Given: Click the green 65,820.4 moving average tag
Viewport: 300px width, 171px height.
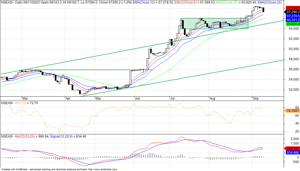Looking at the screenshot, I should pos(291,24).
